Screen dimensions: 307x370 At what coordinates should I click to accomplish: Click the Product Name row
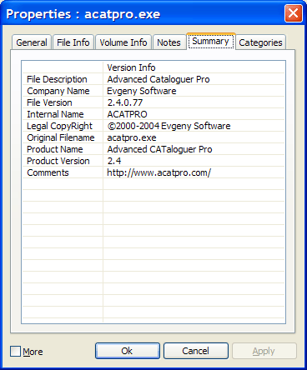coord(153,149)
